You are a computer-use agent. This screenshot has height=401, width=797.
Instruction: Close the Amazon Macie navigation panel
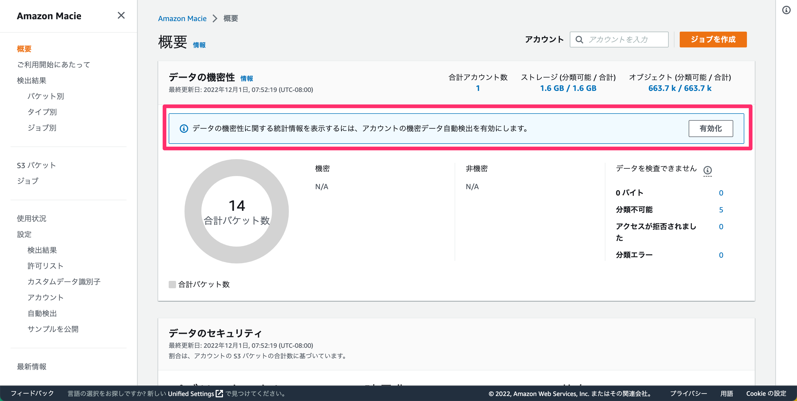[121, 16]
